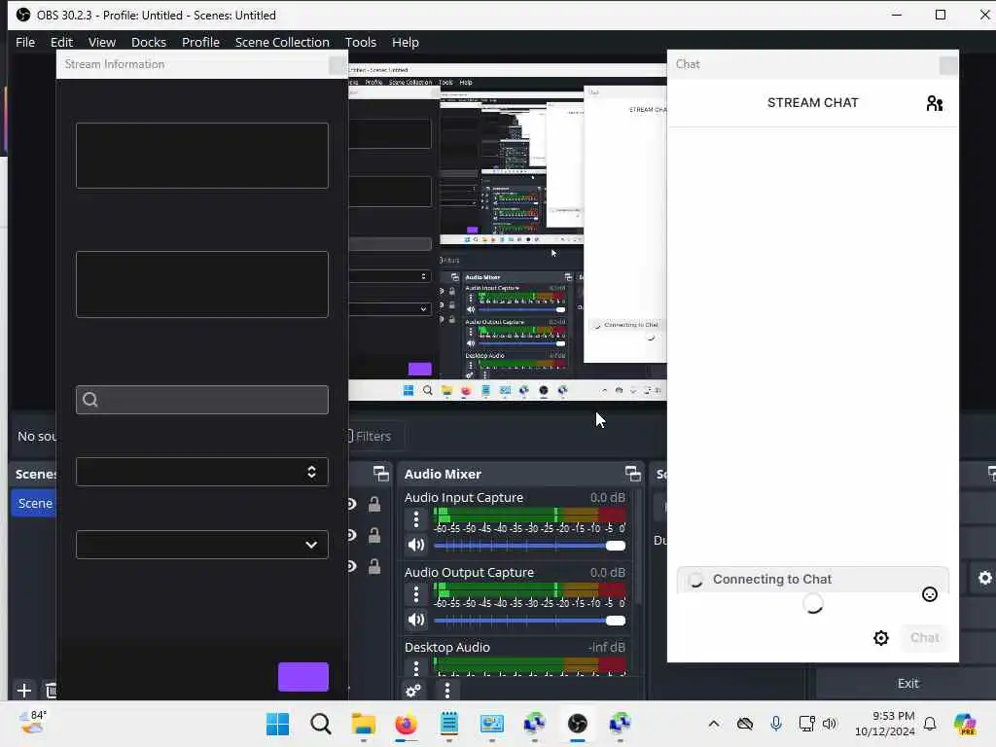Open the File menu

point(24,42)
